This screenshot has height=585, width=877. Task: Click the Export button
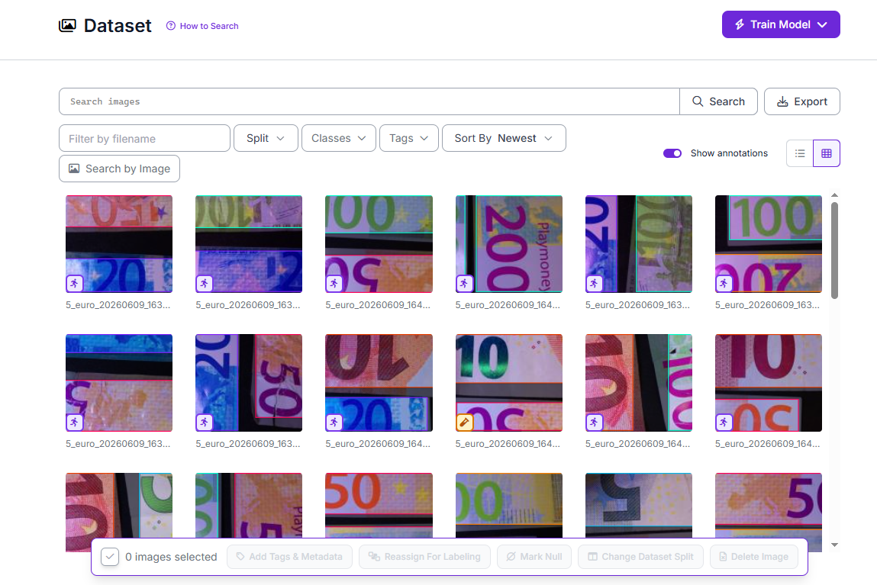point(802,101)
